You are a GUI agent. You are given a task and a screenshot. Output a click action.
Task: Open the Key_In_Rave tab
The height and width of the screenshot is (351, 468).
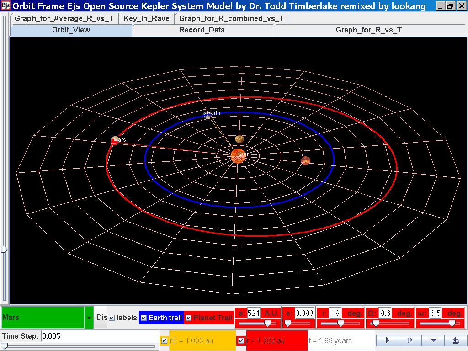[x=146, y=19]
